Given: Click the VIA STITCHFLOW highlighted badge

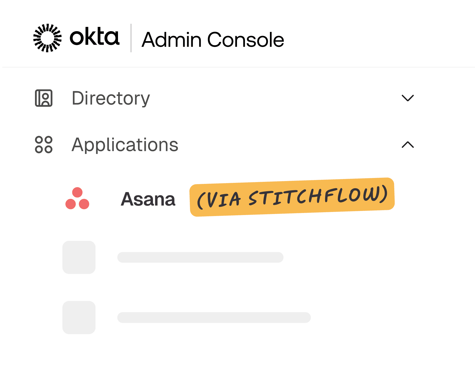Looking at the screenshot, I should (292, 198).
